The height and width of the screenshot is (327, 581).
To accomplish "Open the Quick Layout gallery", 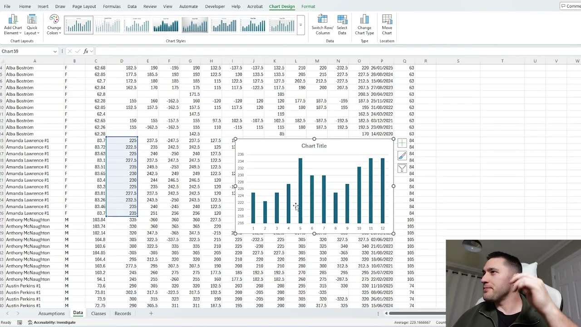I will tap(32, 25).
